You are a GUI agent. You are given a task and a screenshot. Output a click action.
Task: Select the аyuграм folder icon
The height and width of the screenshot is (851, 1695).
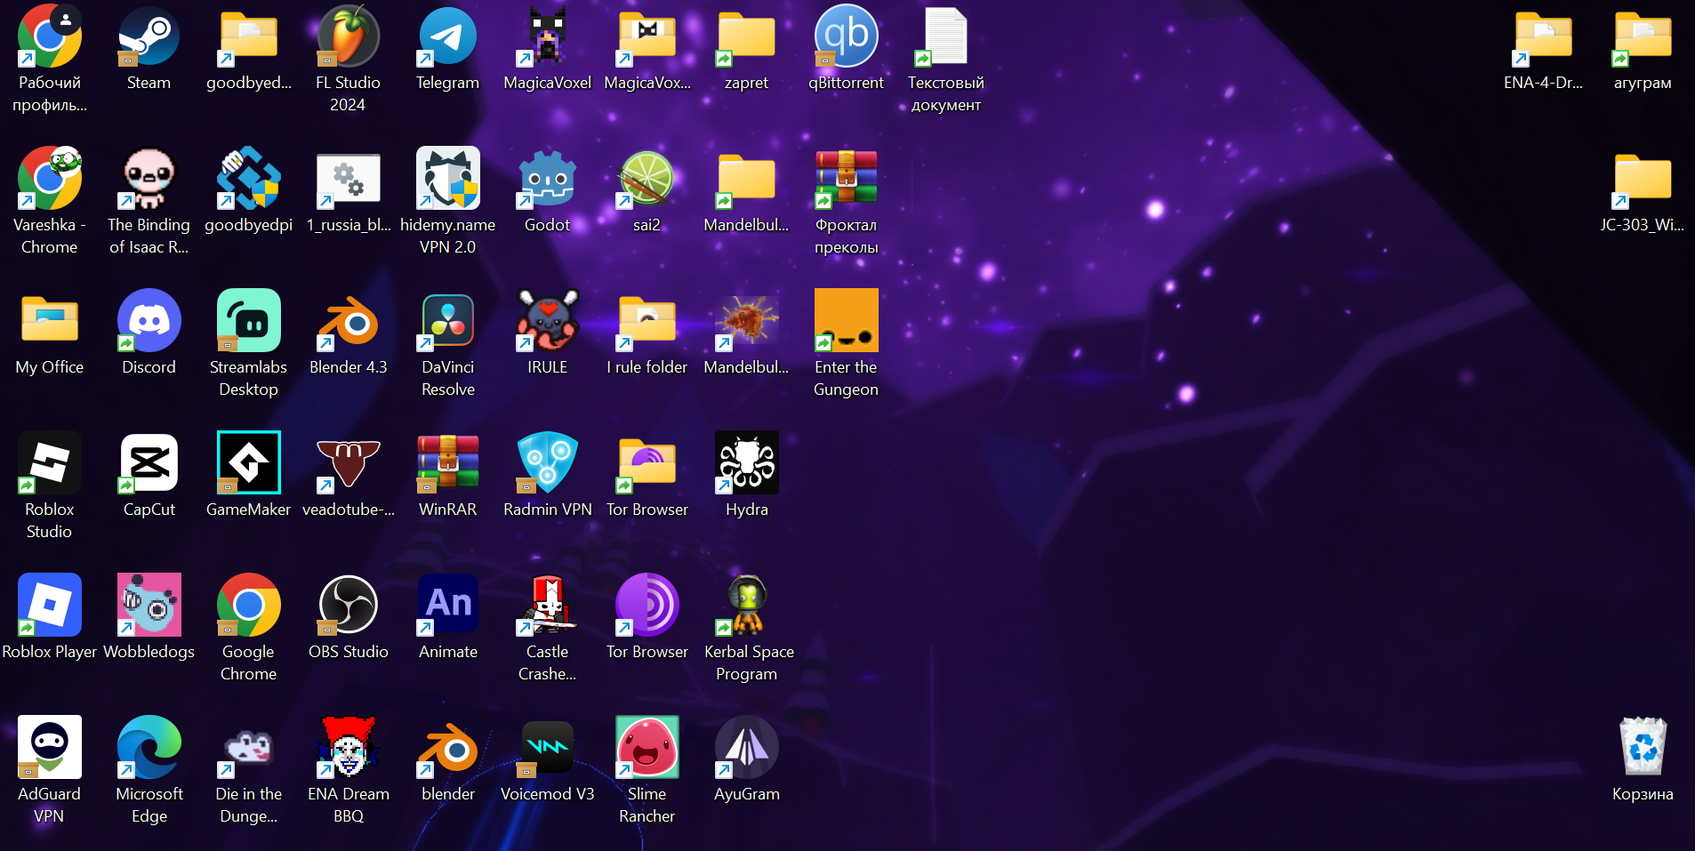1643,36
